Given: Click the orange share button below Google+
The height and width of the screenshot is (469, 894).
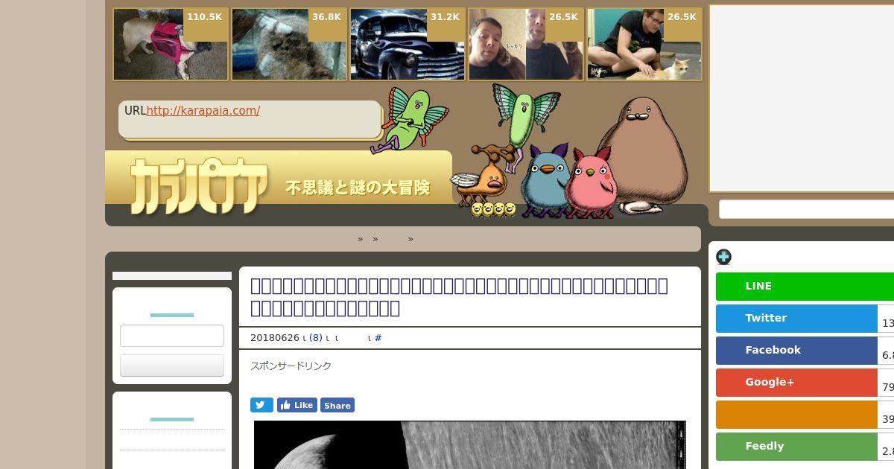Looking at the screenshot, I should coord(796,415).
